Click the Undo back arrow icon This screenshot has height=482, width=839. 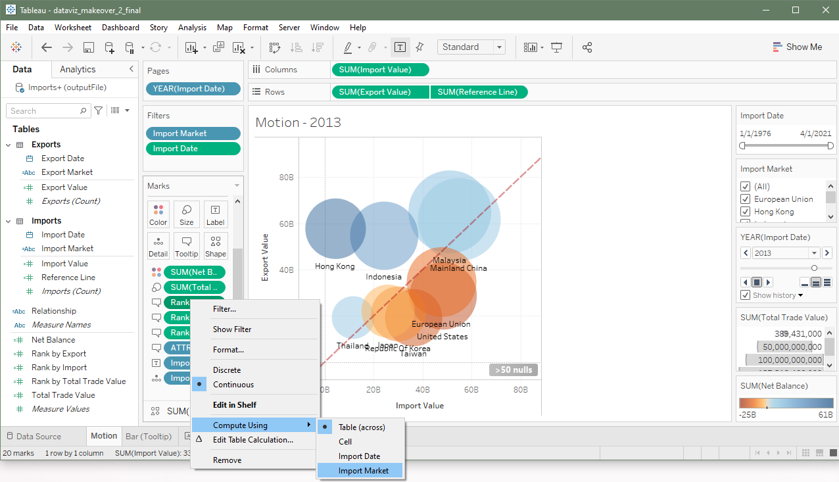pyautogui.click(x=46, y=47)
